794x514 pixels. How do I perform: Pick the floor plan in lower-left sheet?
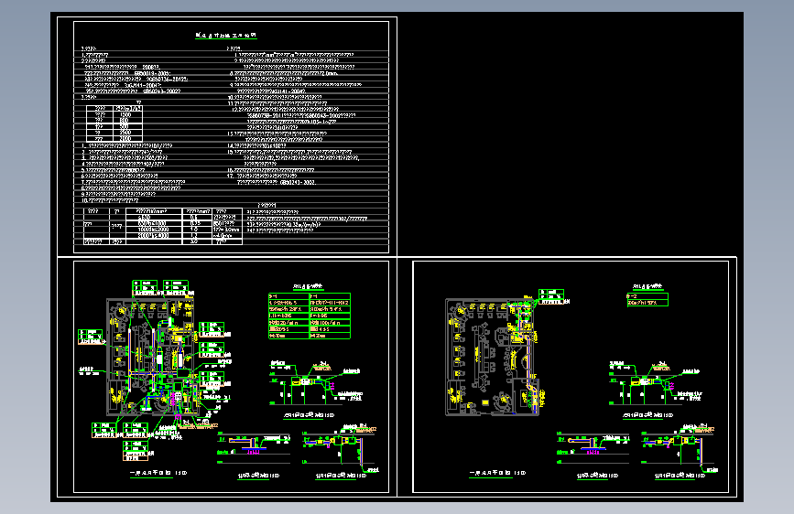tap(151, 357)
